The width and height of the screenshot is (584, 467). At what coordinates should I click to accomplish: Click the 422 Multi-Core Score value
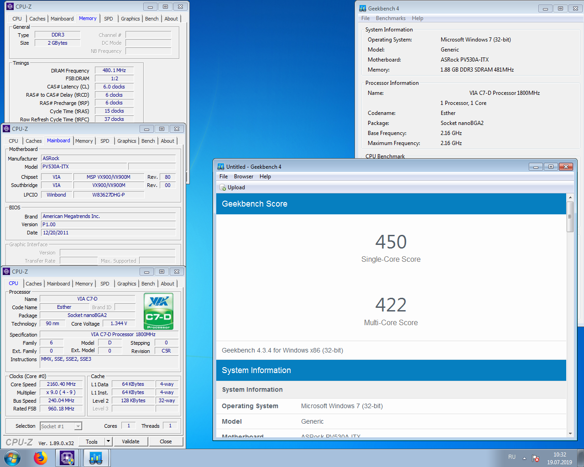(391, 305)
